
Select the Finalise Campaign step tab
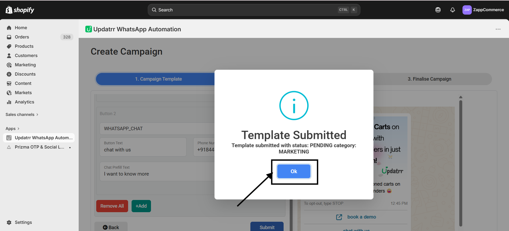pyautogui.click(x=429, y=79)
